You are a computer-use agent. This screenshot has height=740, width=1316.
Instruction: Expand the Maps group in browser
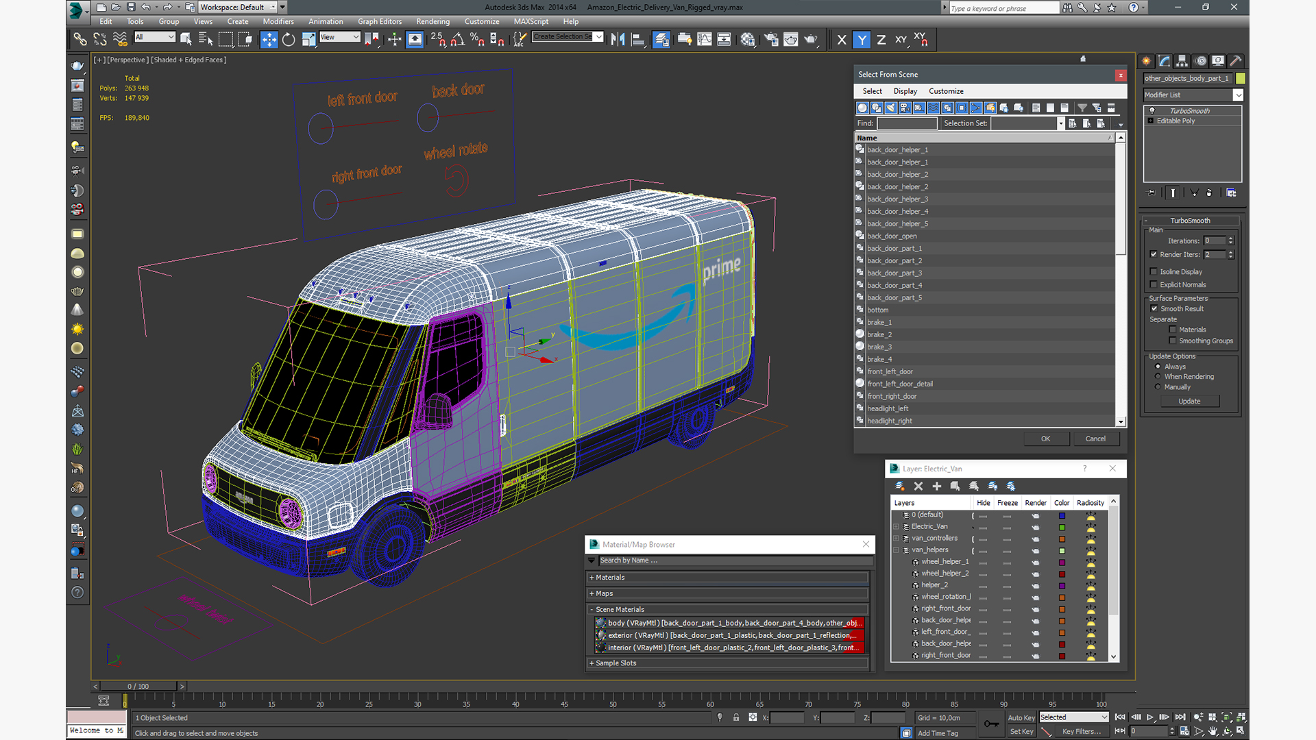[729, 593]
